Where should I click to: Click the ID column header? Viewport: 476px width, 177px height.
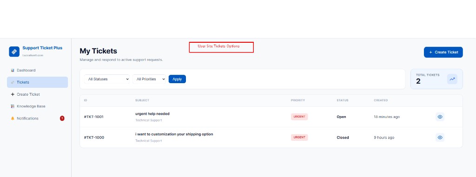tap(86, 100)
